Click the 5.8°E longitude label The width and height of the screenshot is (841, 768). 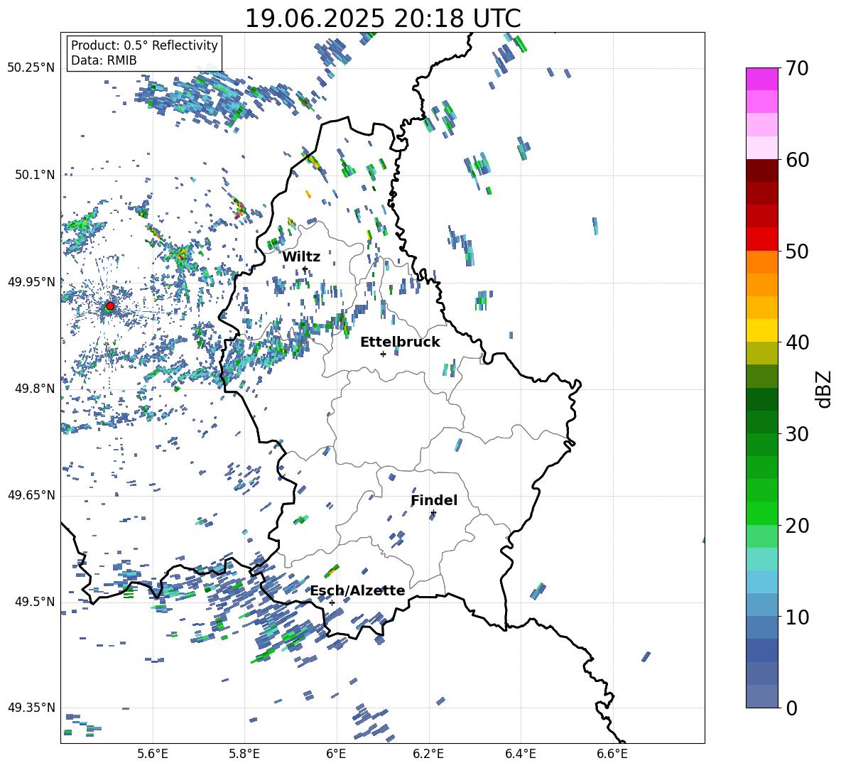244,755
